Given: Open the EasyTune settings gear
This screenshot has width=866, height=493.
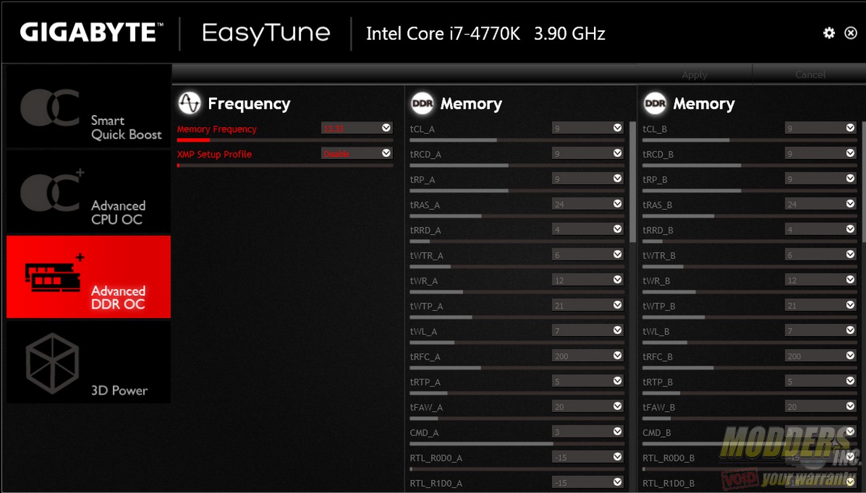Looking at the screenshot, I should pyautogui.click(x=829, y=32).
